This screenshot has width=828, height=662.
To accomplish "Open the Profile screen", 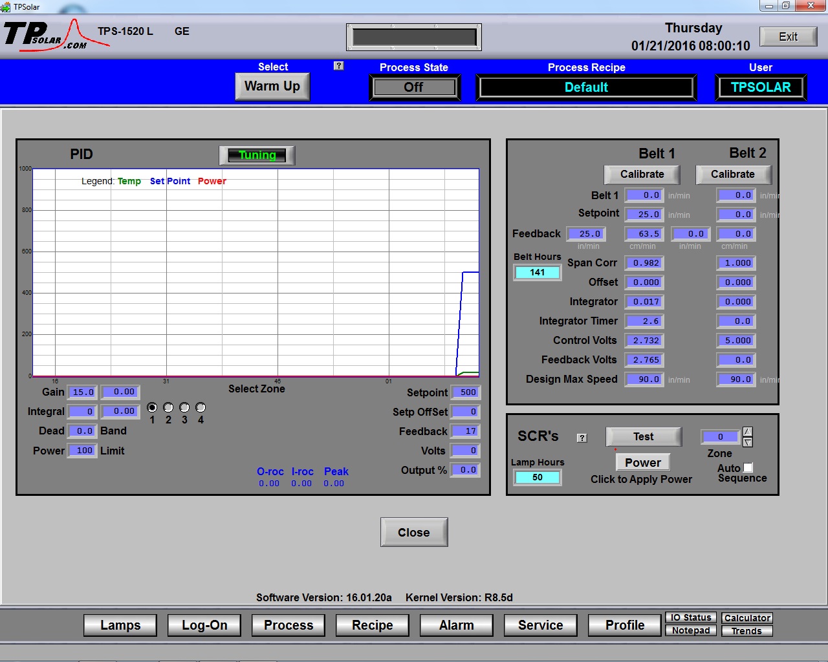I will (x=625, y=625).
